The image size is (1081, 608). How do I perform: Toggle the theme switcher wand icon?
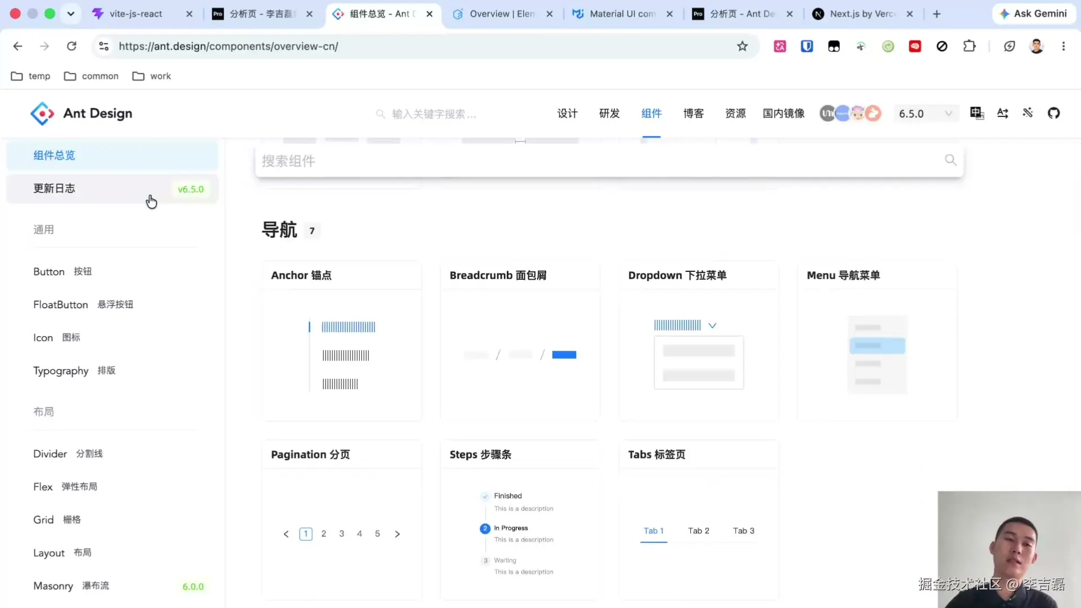coord(1028,113)
